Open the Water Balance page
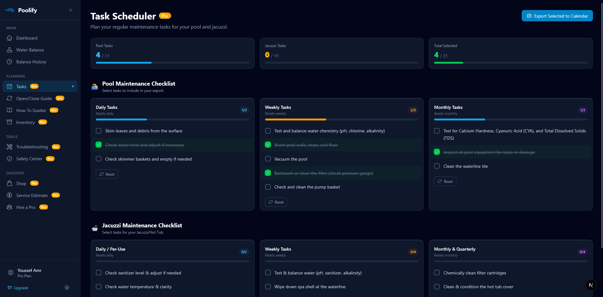The height and width of the screenshot is (297, 603). coord(40,50)
